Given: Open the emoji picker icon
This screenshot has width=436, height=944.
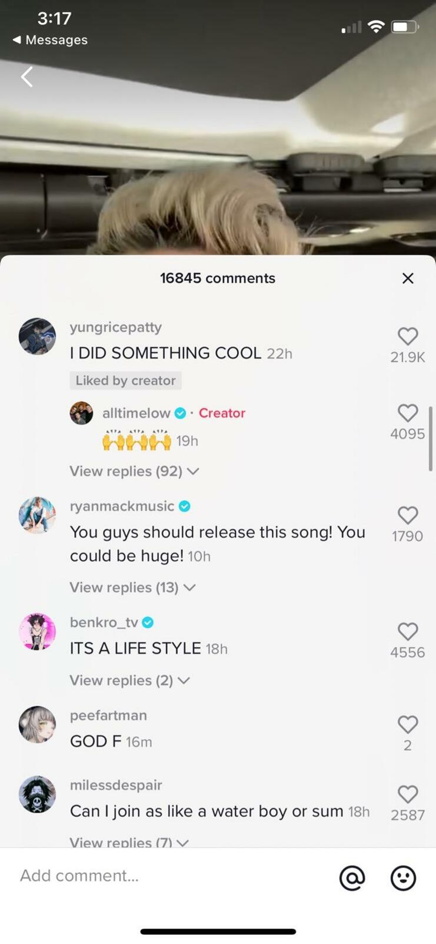Looking at the screenshot, I should point(403,877).
